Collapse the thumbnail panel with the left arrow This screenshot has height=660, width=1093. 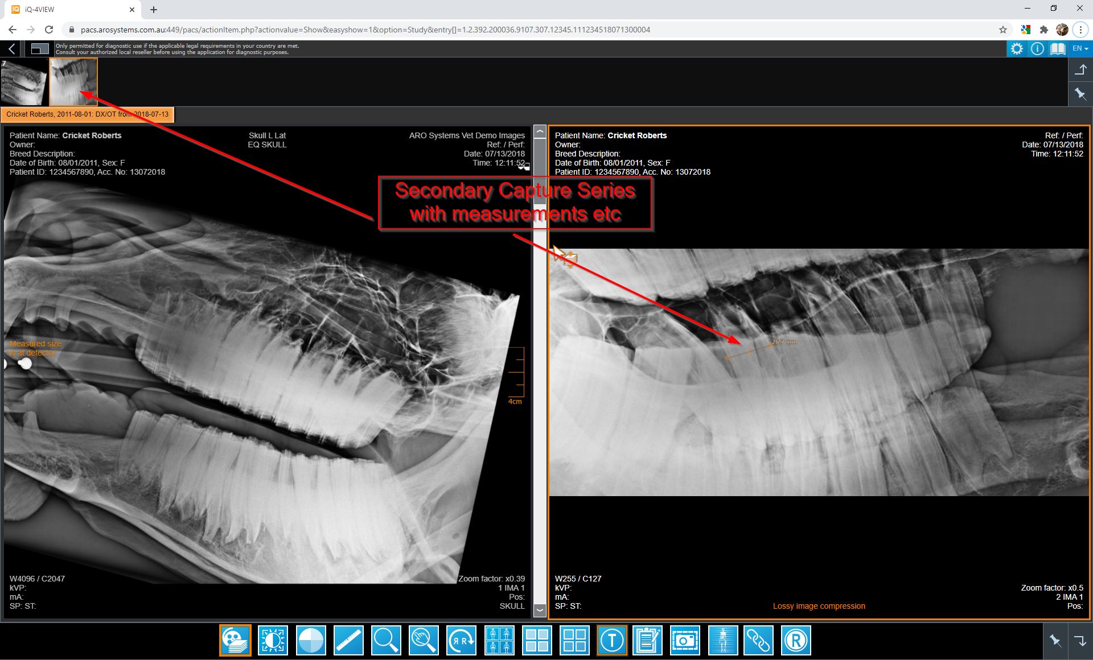click(11, 48)
